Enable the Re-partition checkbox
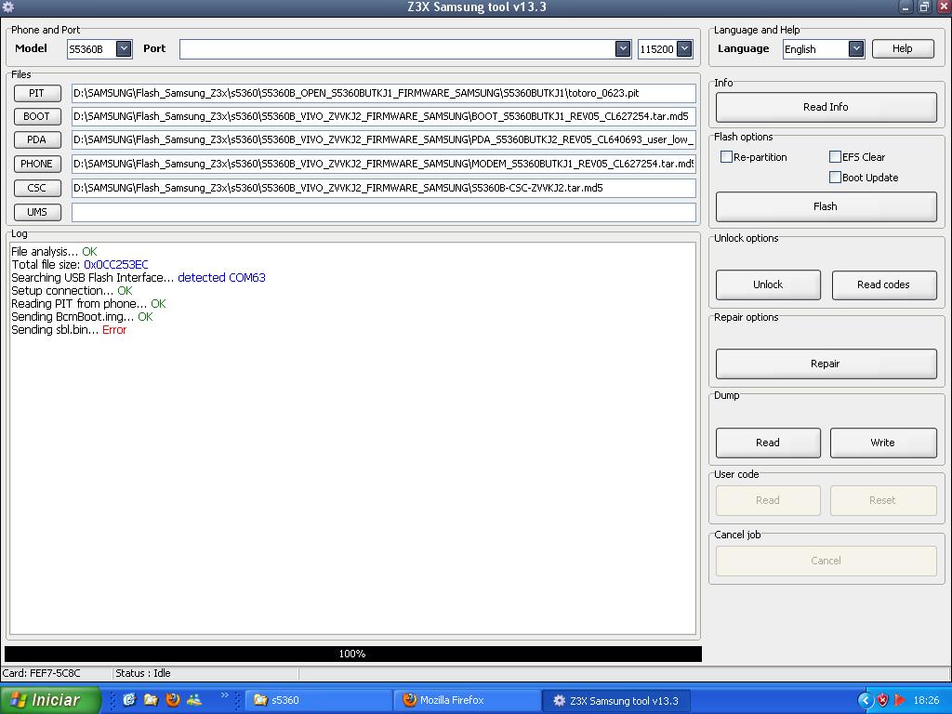 click(726, 156)
